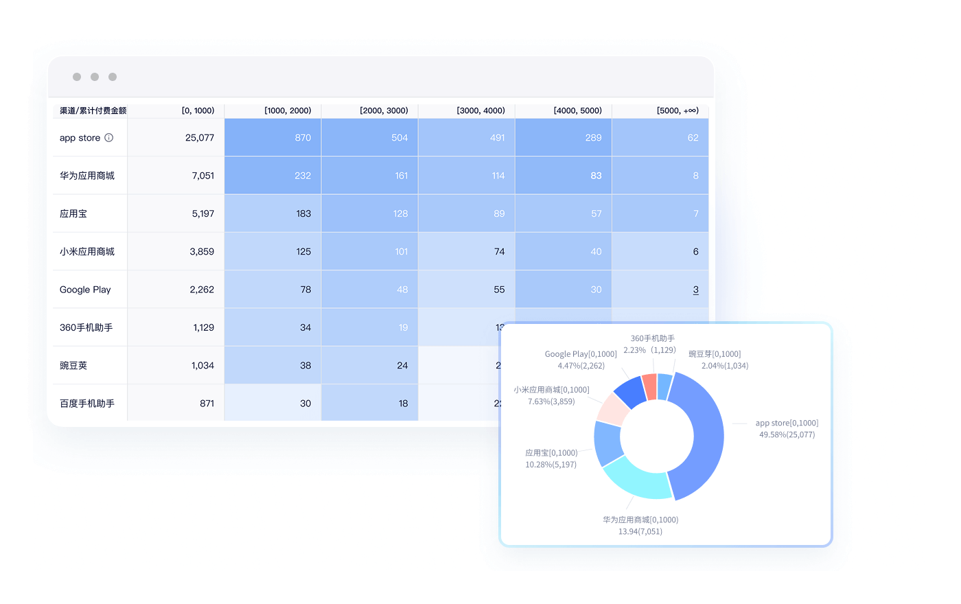Click the pale pink 小米应用商城 donut segment

coord(611,410)
